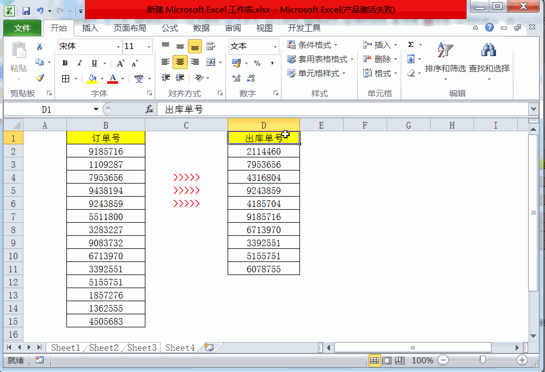The height and width of the screenshot is (372, 545).
Task: Toggle Bottom Align vertical alignment
Action: pos(195,46)
